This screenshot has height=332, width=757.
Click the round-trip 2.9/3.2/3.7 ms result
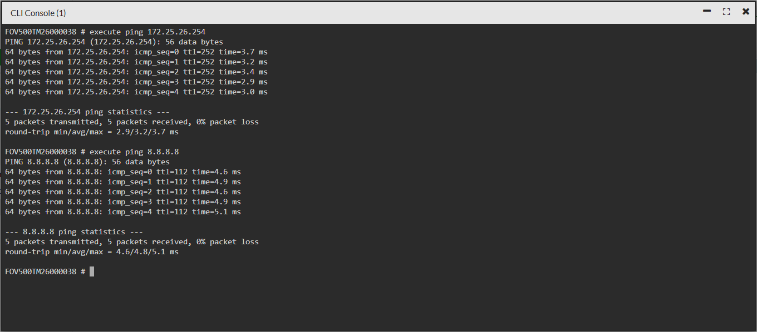tap(92, 132)
